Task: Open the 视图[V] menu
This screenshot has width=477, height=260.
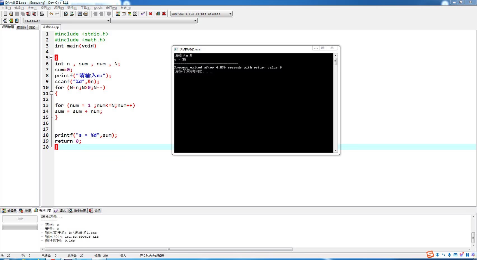Action: click(46, 8)
